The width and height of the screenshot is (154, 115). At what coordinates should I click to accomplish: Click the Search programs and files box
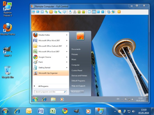(x=51, y=92)
